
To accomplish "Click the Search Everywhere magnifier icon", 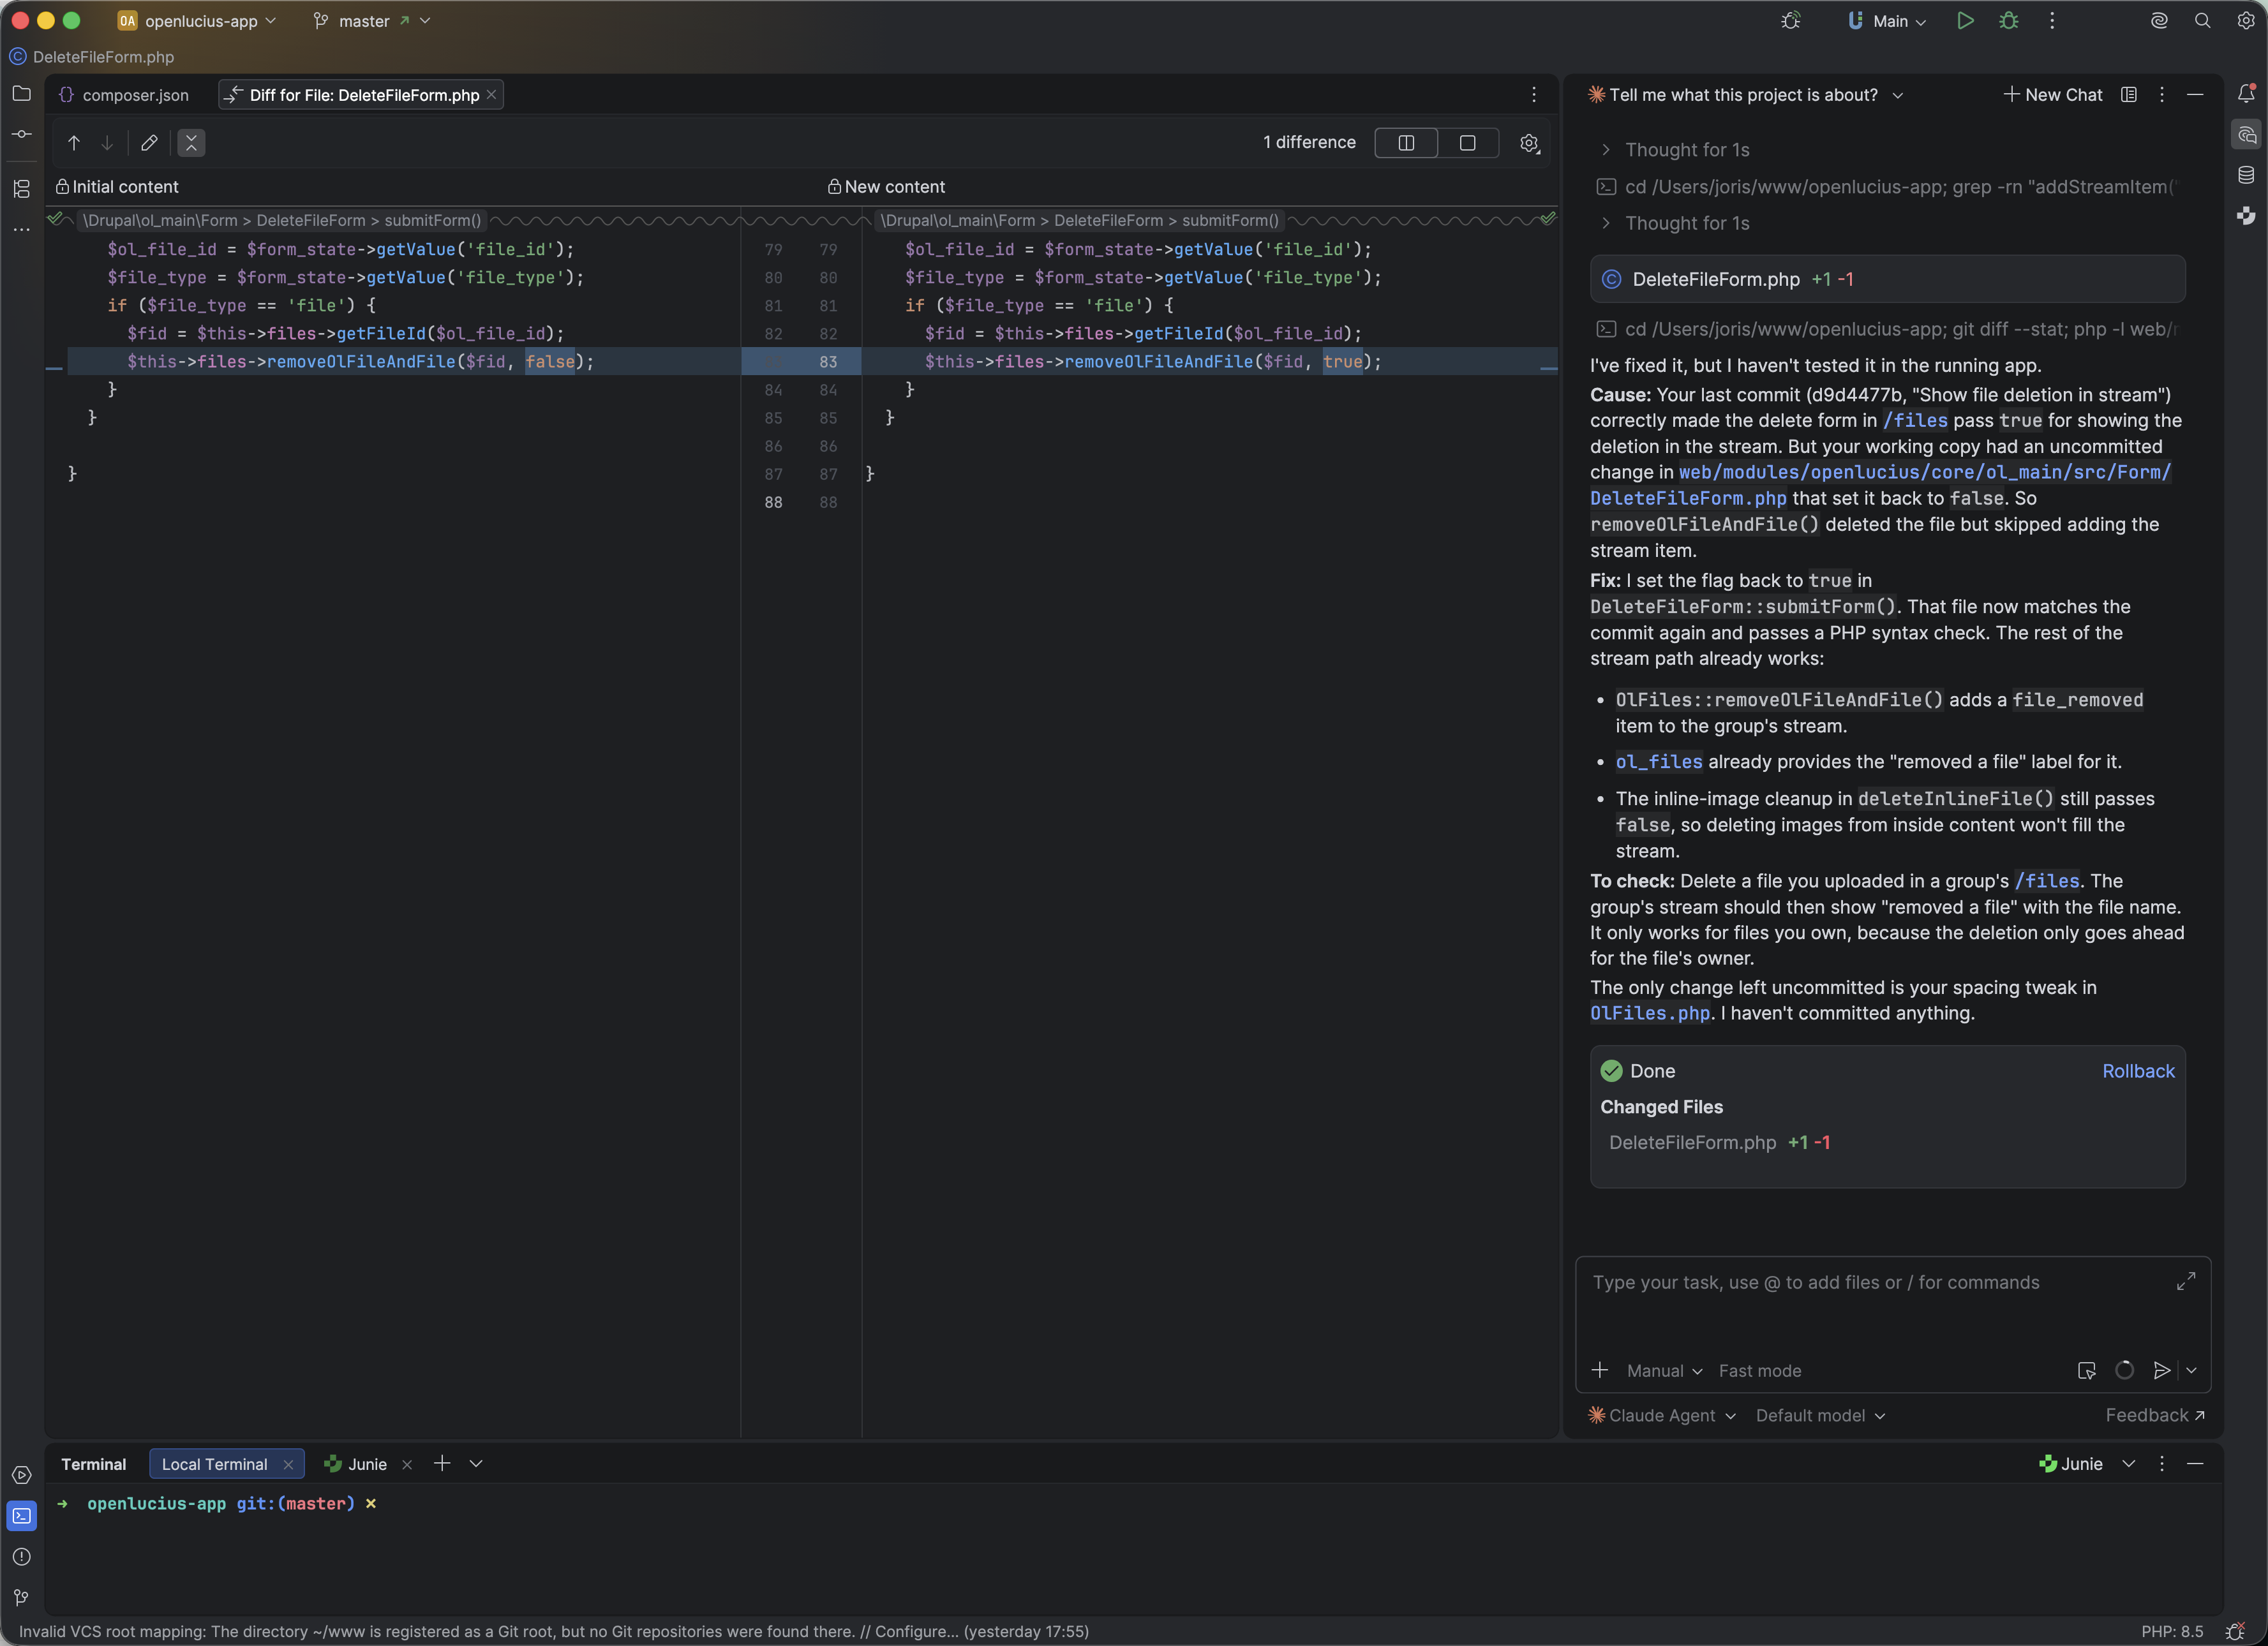I will click(2202, 21).
